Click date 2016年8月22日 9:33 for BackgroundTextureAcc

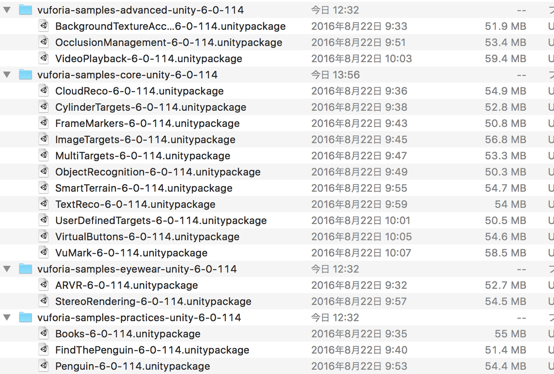[359, 26]
